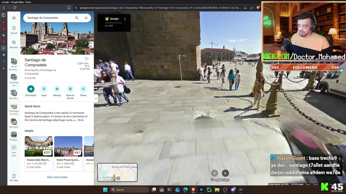Collapse the side panel with the arrow
The height and width of the screenshot is (194, 346).
(96, 98)
